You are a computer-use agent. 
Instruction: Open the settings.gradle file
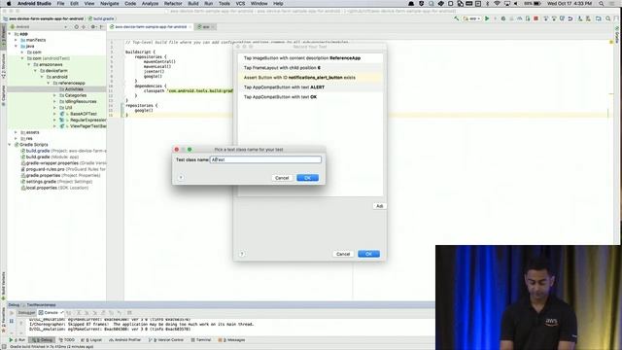(56, 182)
